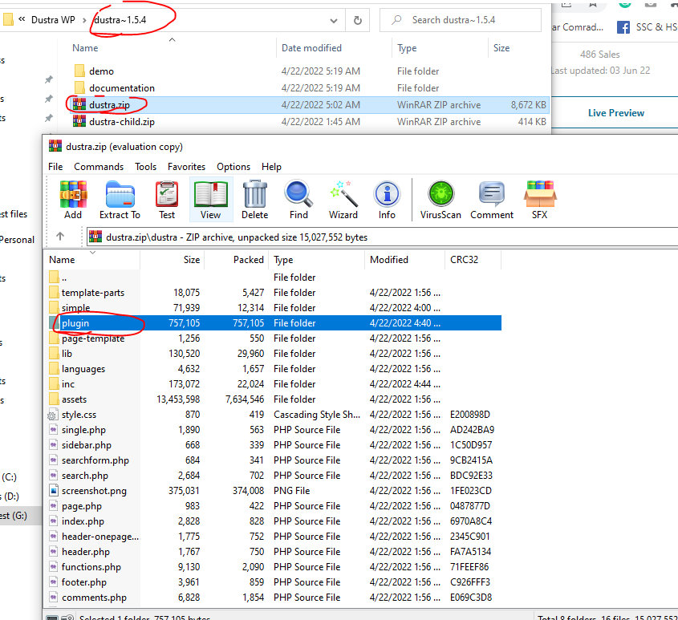Click dustra~1.5.4 breadcrumb segment
This screenshot has height=620, width=678.
point(120,20)
